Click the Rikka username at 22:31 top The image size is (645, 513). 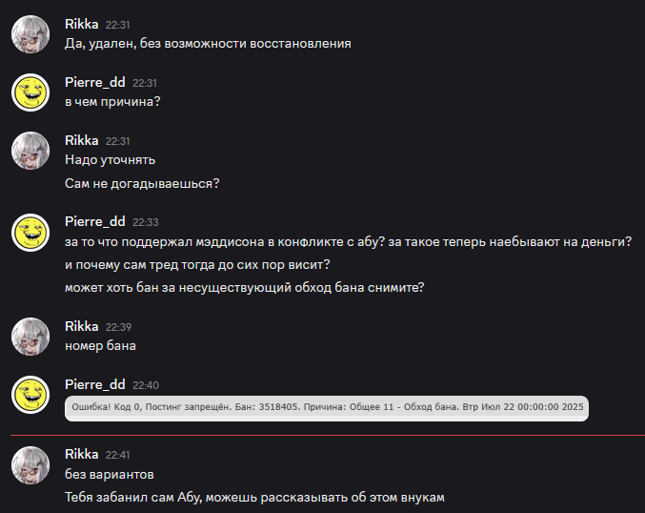(x=81, y=24)
